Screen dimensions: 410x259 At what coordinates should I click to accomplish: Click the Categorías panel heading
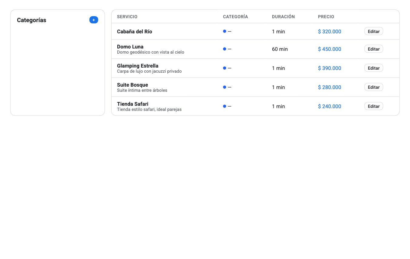(32, 20)
